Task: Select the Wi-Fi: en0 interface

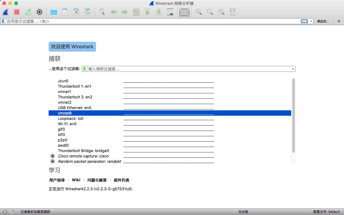Action: 170,124
